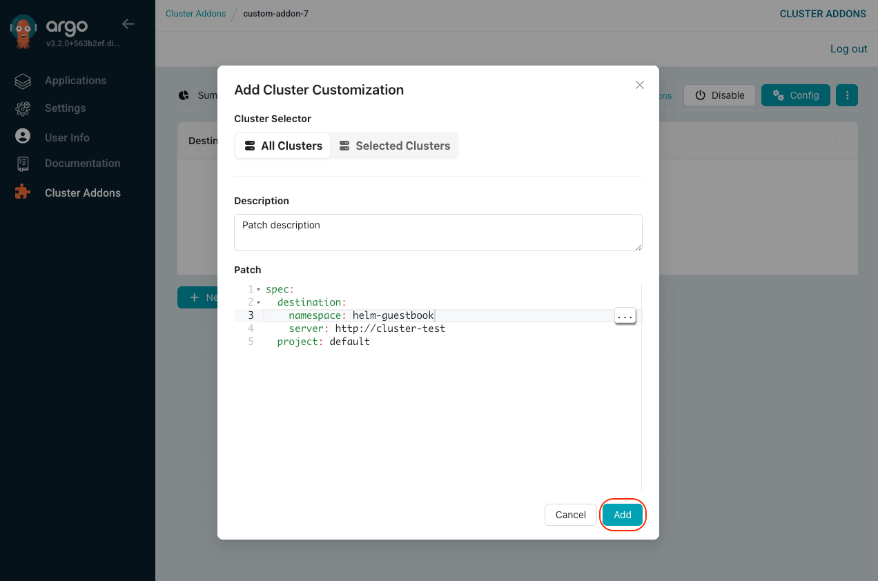This screenshot has height=581, width=878.
Task: Select the Applications icon in the sidebar
Action: [23, 80]
